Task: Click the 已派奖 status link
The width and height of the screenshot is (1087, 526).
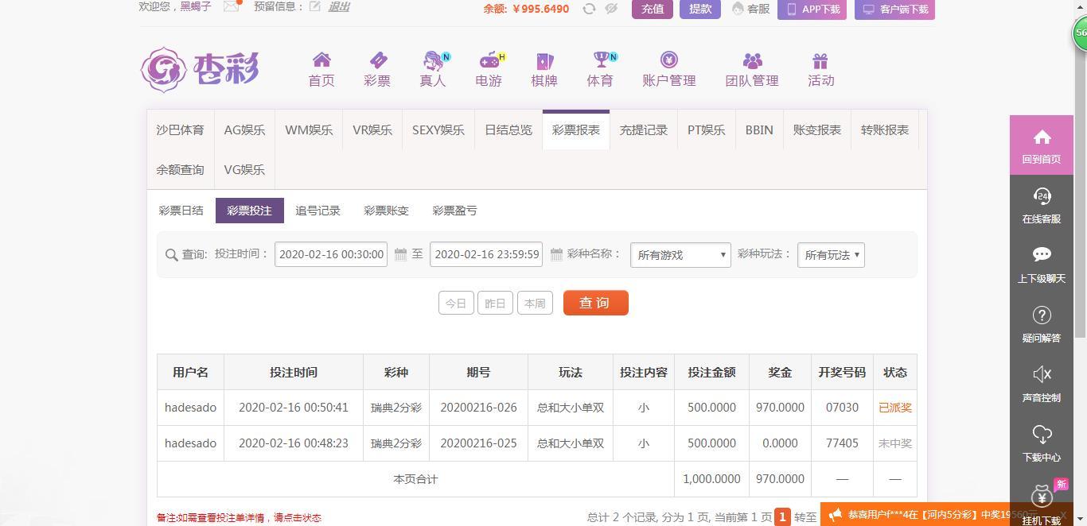Action: tap(894, 408)
